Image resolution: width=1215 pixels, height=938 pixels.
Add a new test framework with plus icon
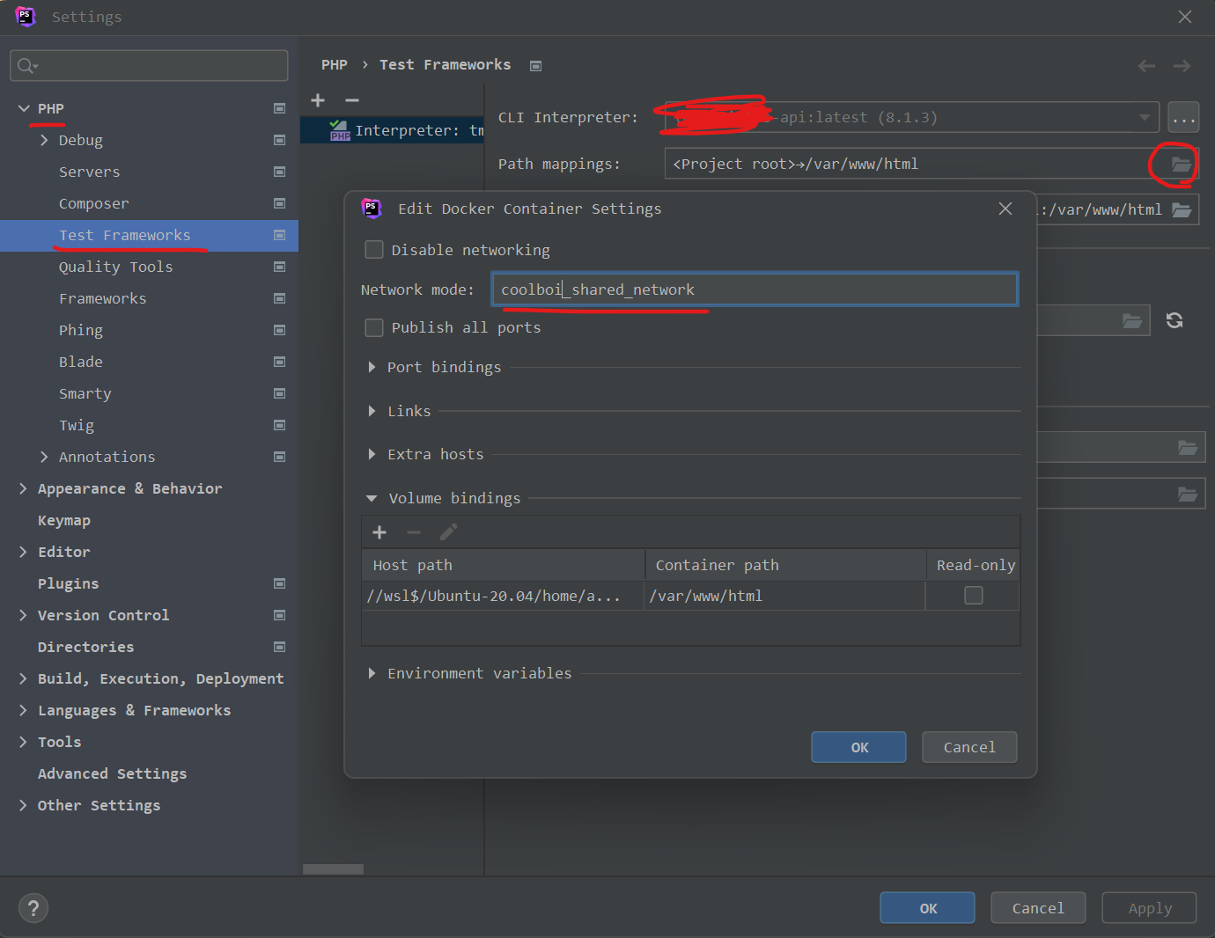(x=318, y=100)
